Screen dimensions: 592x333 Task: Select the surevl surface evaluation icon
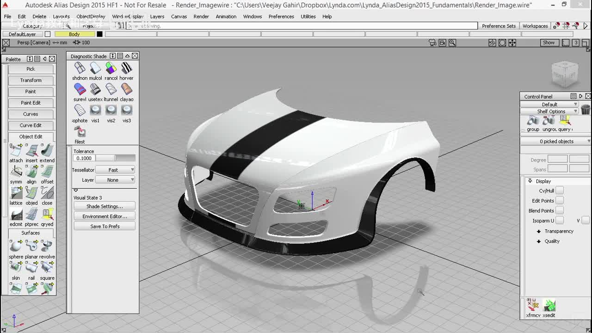coord(80,89)
